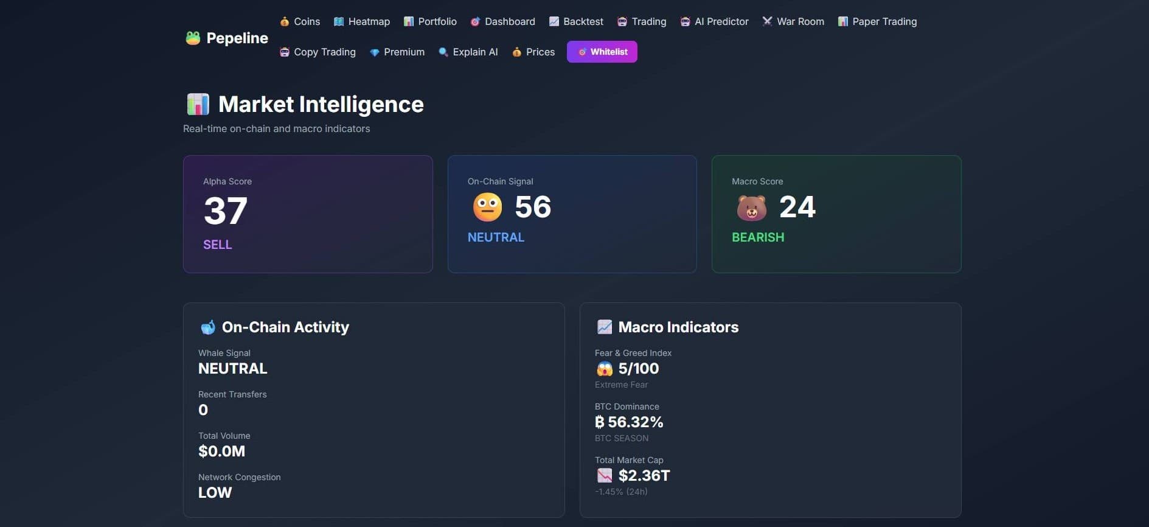Click the Backtest chart icon
The image size is (1149, 527).
(x=554, y=21)
